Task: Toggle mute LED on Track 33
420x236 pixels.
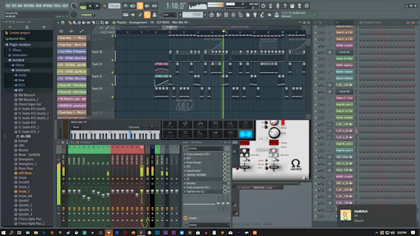Action: (112, 97)
